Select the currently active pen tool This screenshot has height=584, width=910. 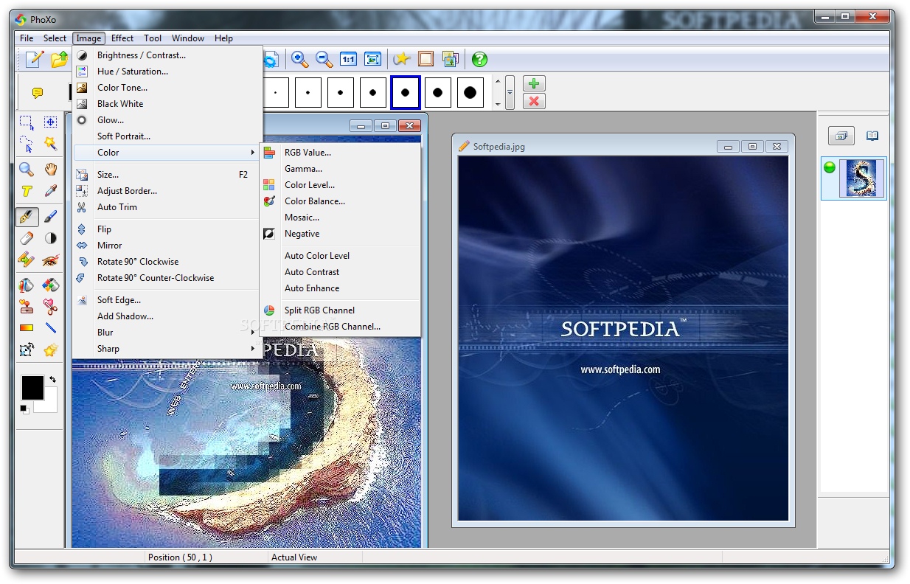(x=27, y=217)
